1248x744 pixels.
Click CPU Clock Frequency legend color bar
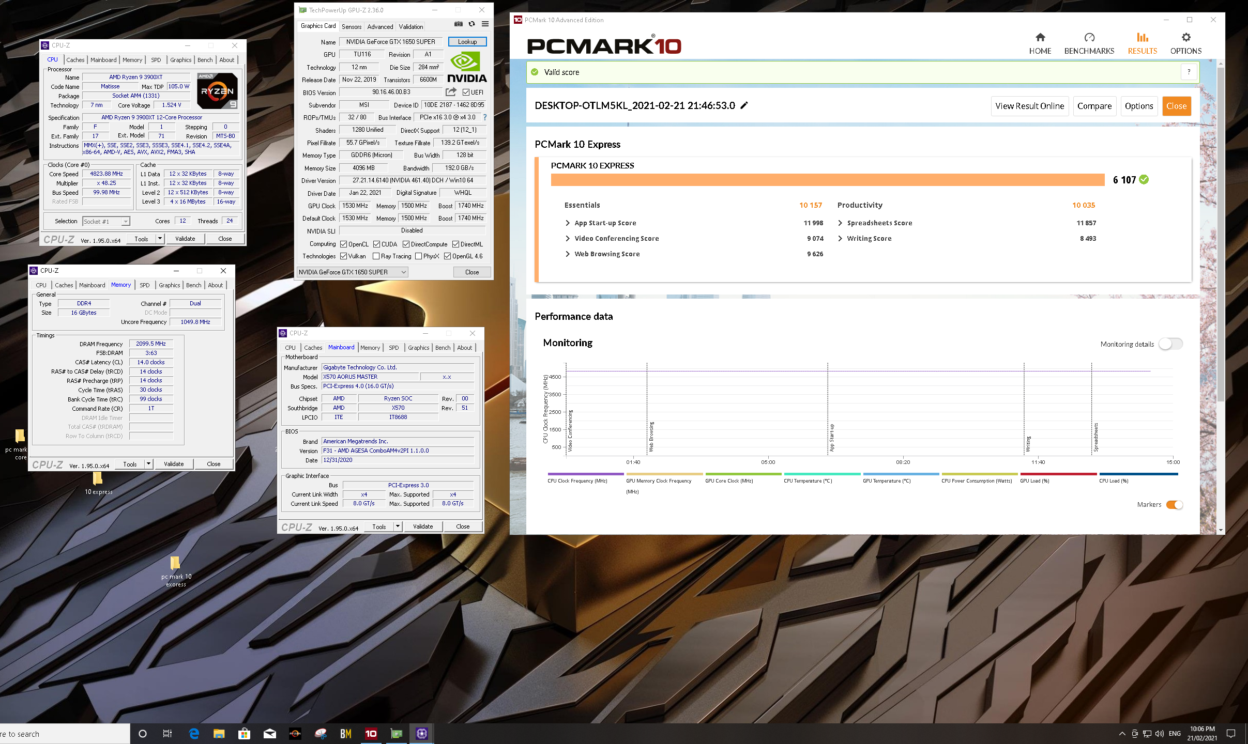[x=586, y=474]
